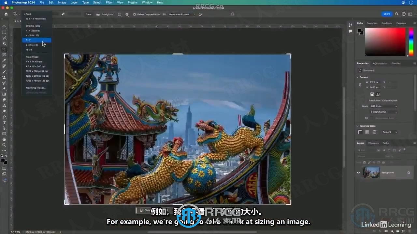This screenshot has width=417, height=234.
Task: Set canvas orientation to landscape
Action: point(378,94)
